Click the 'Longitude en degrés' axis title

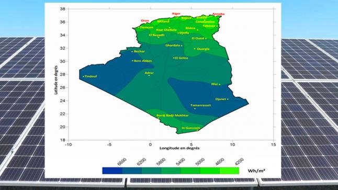(x=179, y=148)
